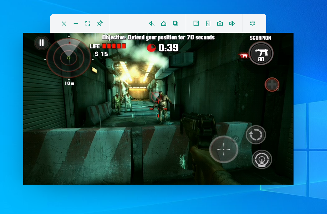This screenshot has width=327, height=214.
Task: Click the "$ 15" money counter
Action: pyautogui.click(x=101, y=54)
